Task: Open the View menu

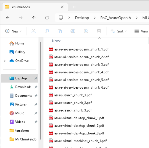Action: (x=141, y=31)
